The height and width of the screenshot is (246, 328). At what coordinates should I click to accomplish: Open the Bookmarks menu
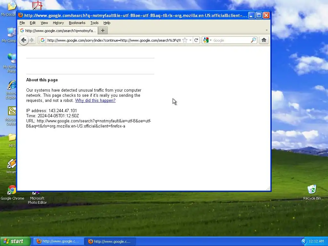coord(77,23)
